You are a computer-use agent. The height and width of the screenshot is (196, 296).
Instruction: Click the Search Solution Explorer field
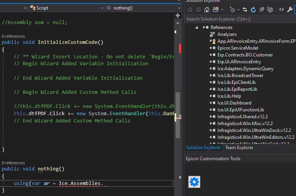point(240,19)
